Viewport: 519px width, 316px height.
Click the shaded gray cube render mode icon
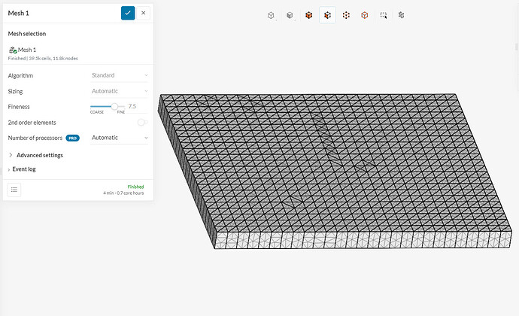(290, 15)
